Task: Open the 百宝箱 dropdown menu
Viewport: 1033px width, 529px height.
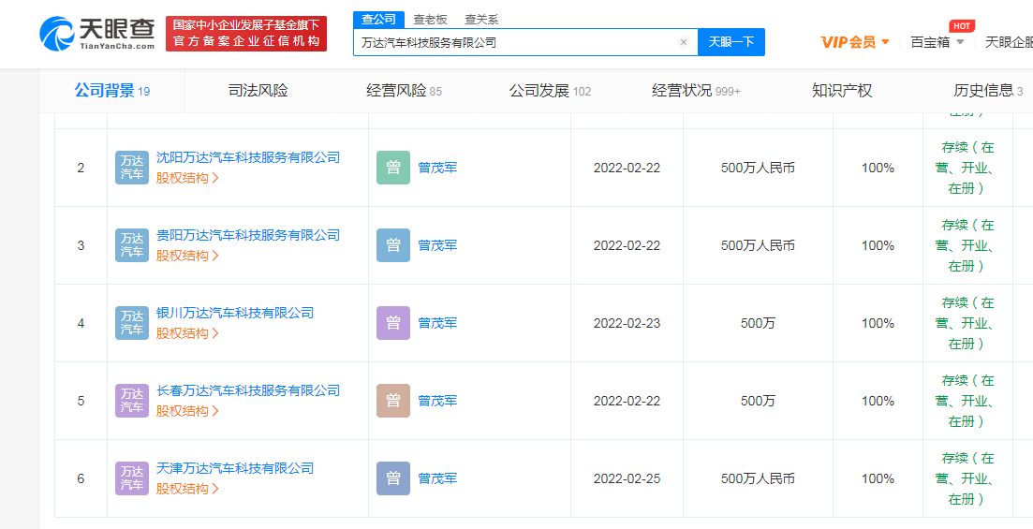Action: [x=937, y=42]
